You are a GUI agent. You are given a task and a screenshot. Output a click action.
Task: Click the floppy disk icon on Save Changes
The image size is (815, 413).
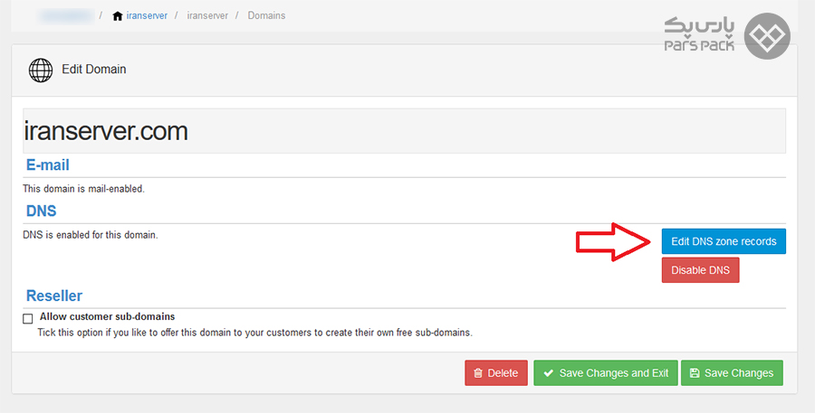694,373
